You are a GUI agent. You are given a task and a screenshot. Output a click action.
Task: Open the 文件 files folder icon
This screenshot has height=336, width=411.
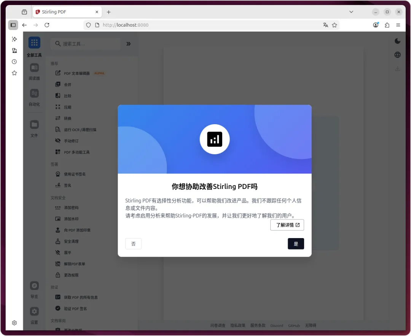[34, 125]
